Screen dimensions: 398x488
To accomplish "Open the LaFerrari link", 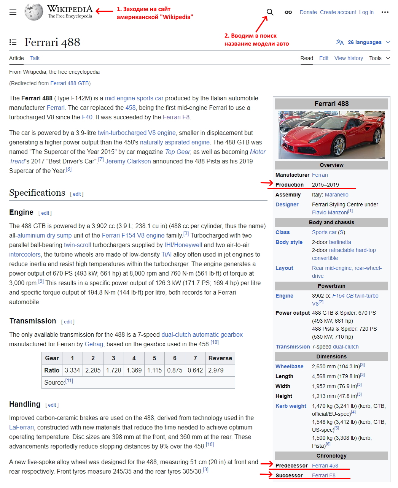I will click(x=22, y=427).
